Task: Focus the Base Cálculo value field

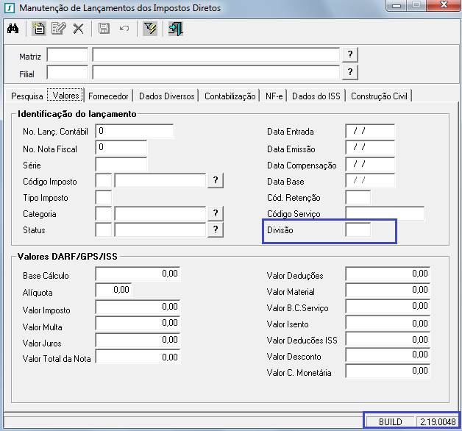Action: (x=138, y=274)
